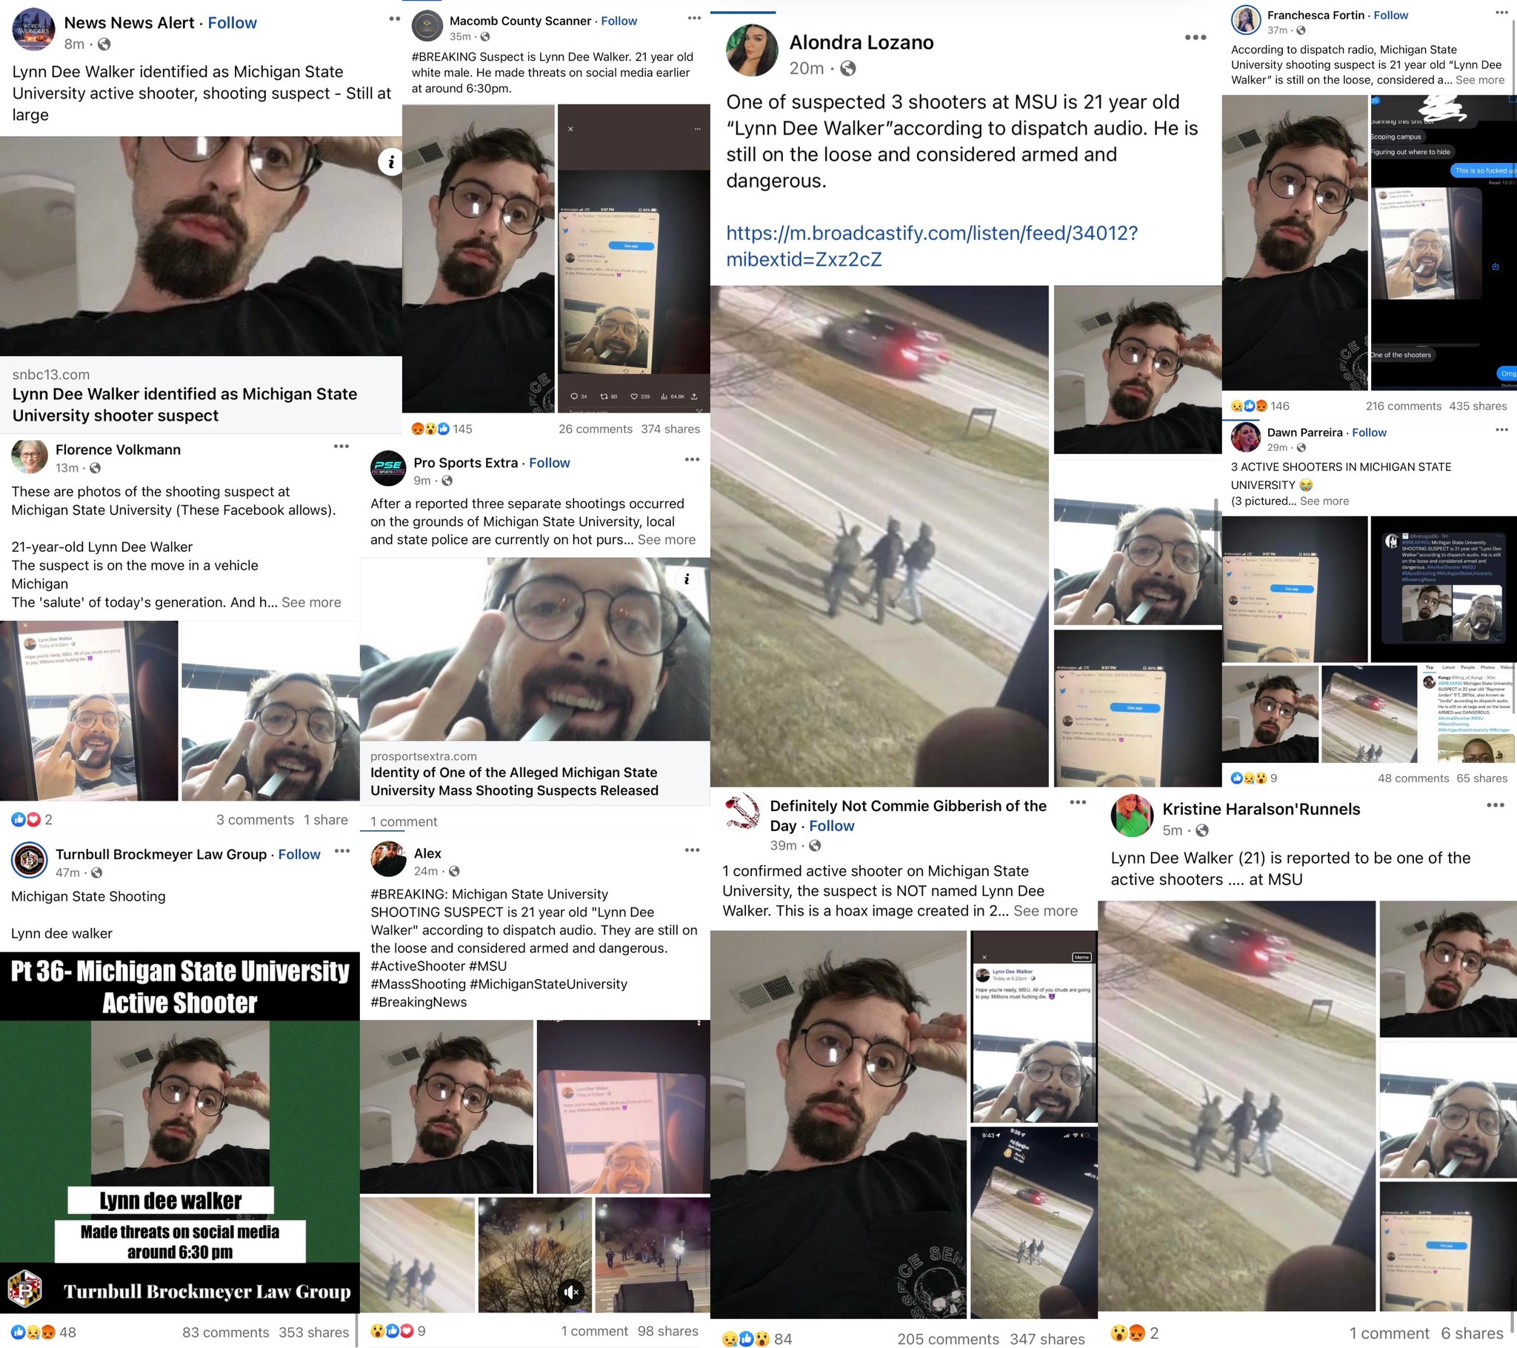Follow Francesca Fortin
This screenshot has height=1348, width=1517.
1391,15
